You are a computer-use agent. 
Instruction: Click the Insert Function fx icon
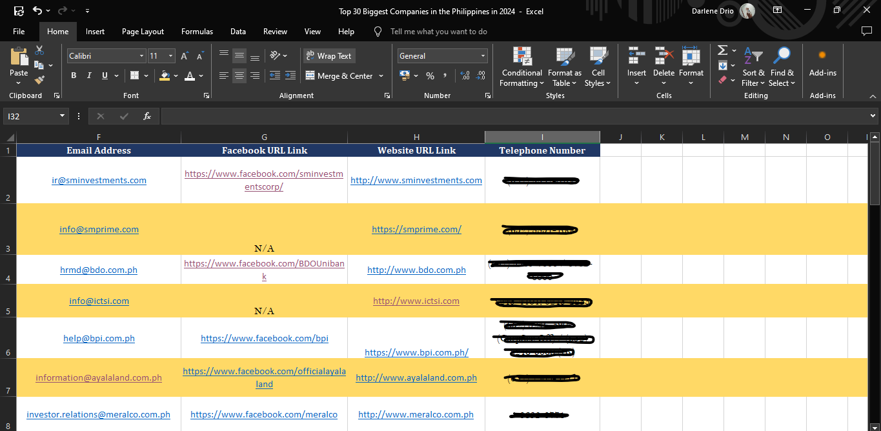pyautogui.click(x=147, y=116)
